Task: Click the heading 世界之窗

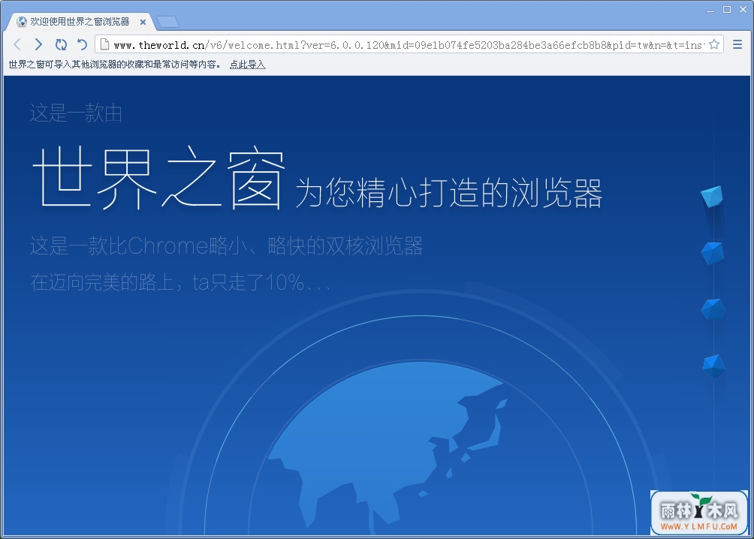Action: click(x=158, y=178)
